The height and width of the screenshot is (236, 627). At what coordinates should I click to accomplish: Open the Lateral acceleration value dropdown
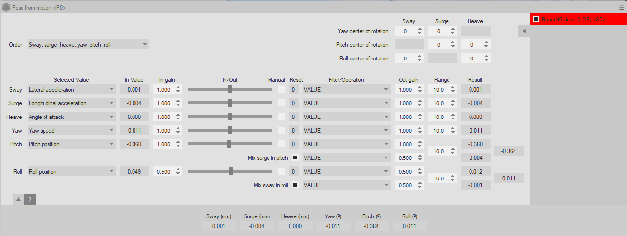[x=71, y=90]
